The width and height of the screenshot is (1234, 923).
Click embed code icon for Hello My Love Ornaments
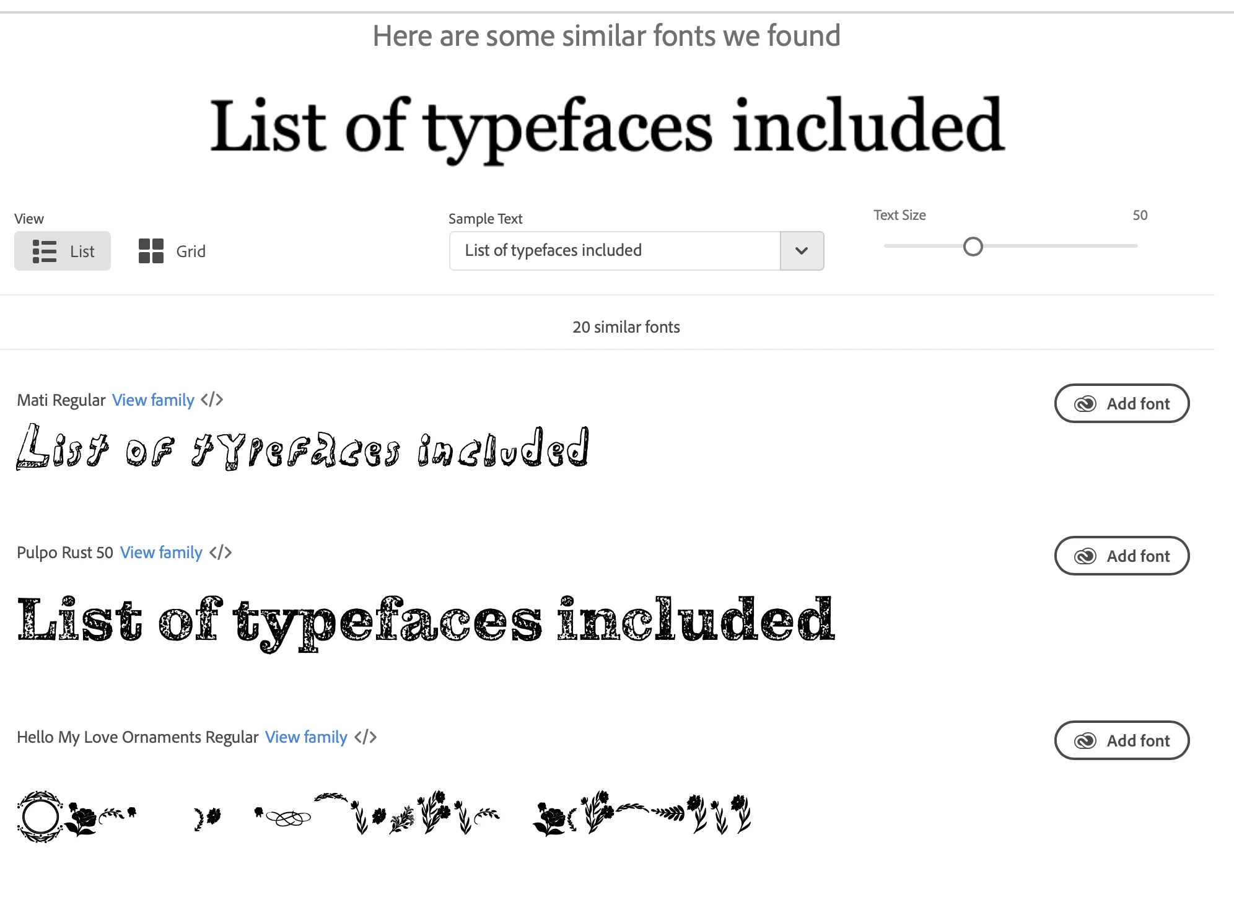pyautogui.click(x=365, y=737)
